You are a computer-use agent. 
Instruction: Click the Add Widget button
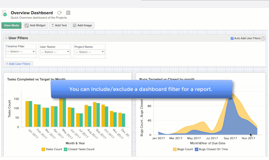pyautogui.click(x=35, y=25)
